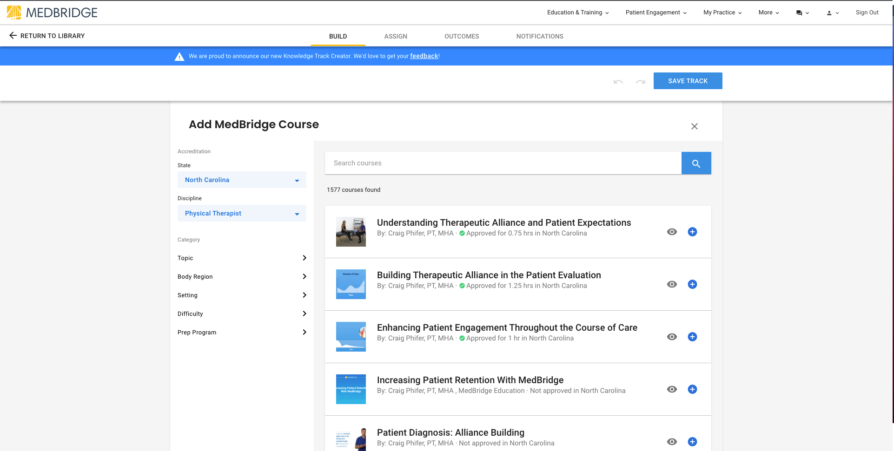Preview Building Therapeutic Alliance course via eye icon
Viewport: 894px width, 451px height.
(672, 284)
